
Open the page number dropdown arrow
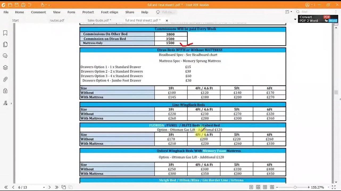[x=44, y=188]
